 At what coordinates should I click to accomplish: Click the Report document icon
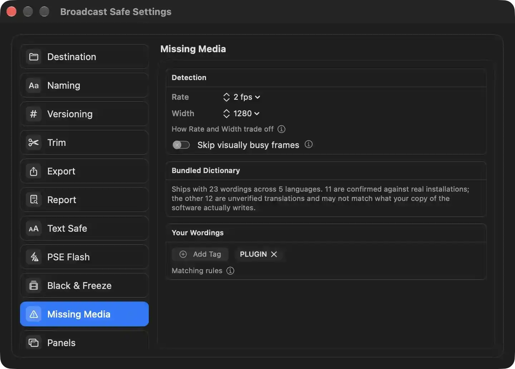click(x=34, y=200)
